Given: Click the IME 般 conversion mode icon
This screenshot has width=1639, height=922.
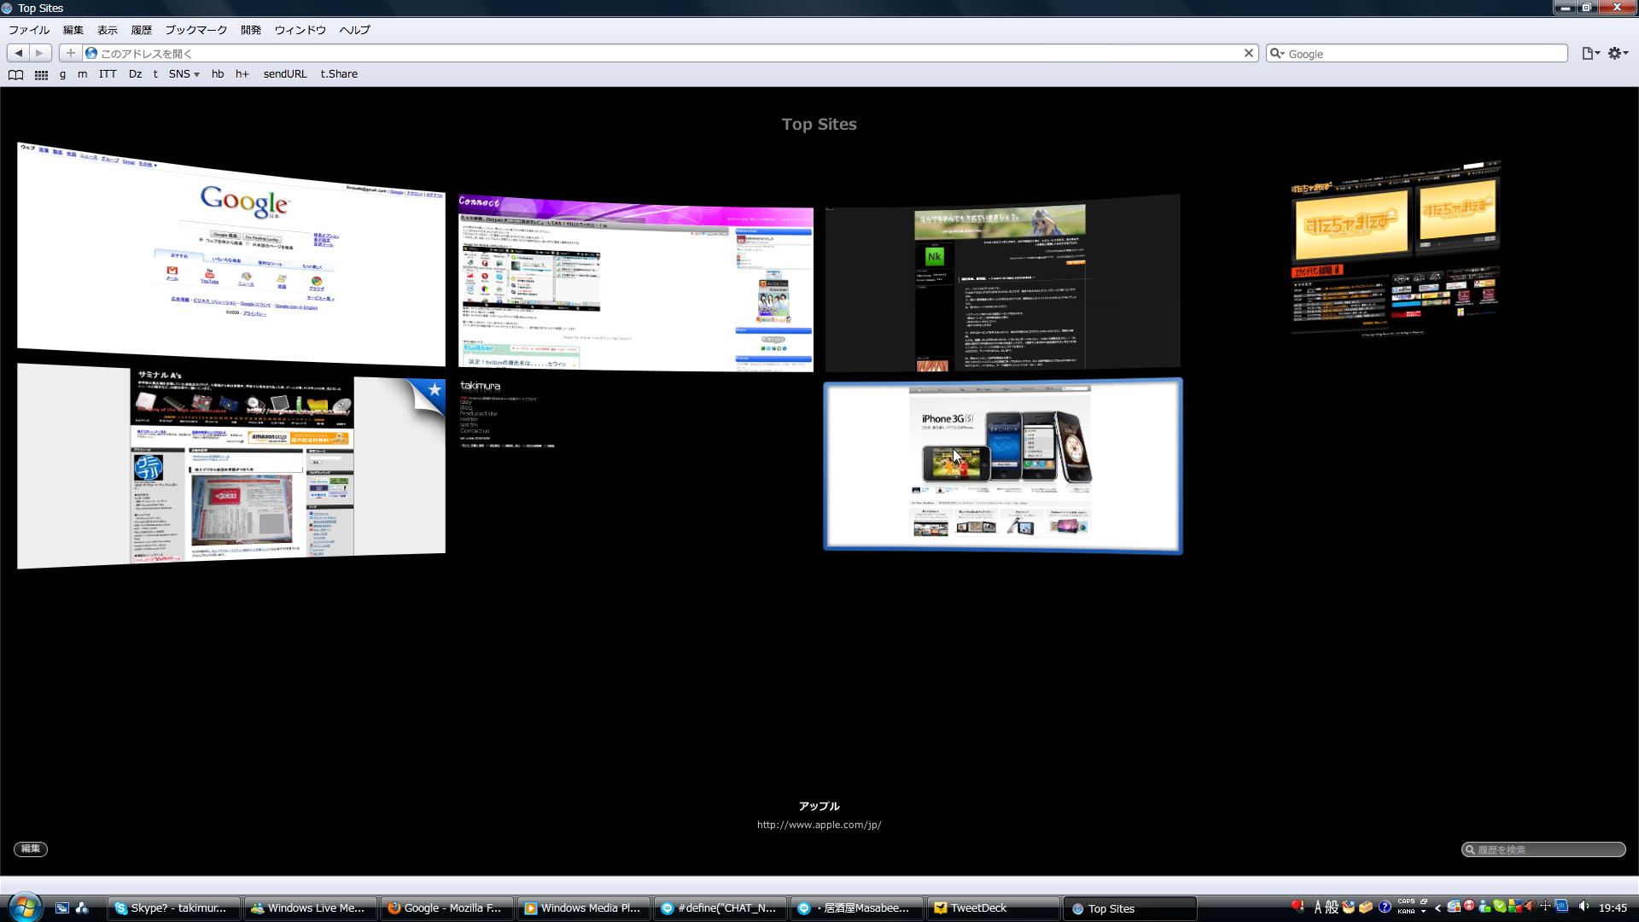Looking at the screenshot, I should tap(1332, 907).
